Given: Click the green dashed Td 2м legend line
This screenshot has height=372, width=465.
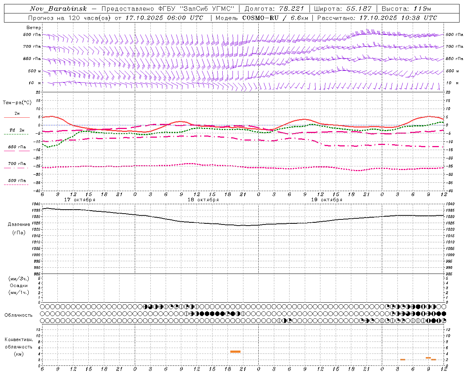Looking at the screenshot, I should tap(16, 134).
